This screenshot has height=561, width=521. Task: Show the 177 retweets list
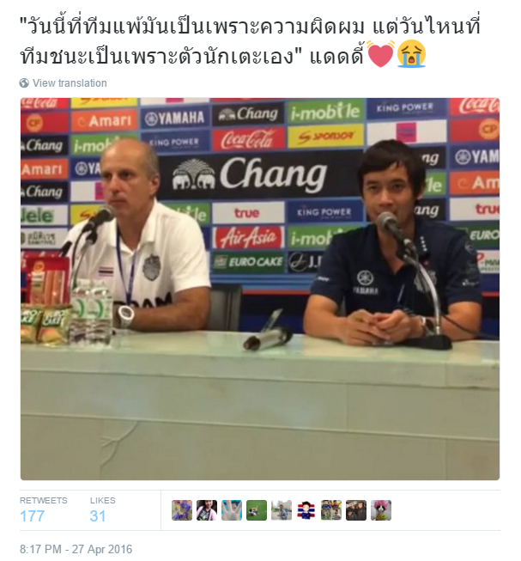[x=32, y=516]
